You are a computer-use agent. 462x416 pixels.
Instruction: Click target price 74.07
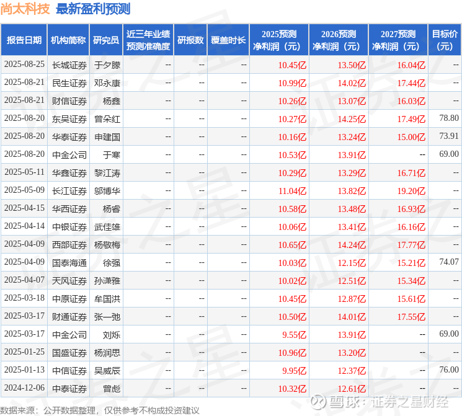(x=449, y=262)
